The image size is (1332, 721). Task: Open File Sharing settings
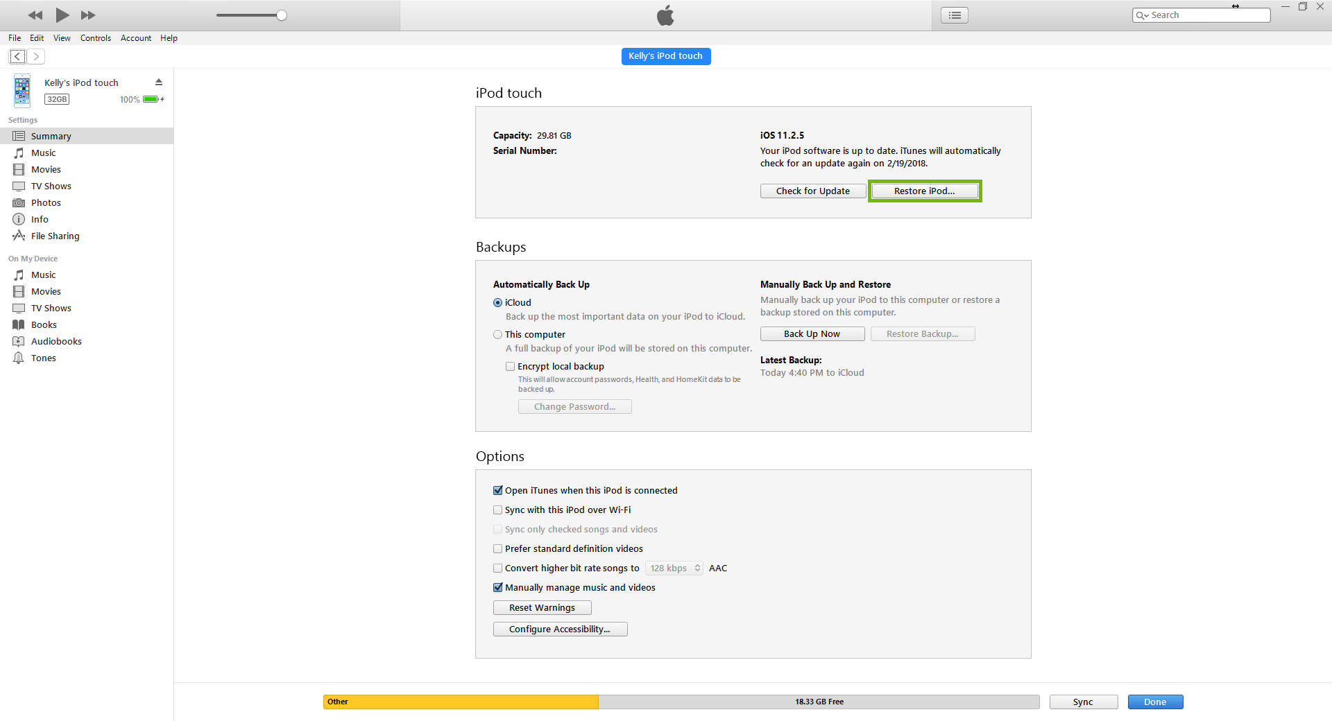coord(53,236)
